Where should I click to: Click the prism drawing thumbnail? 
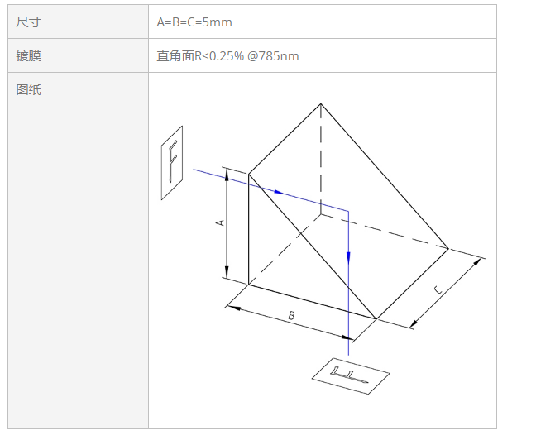[323, 249]
